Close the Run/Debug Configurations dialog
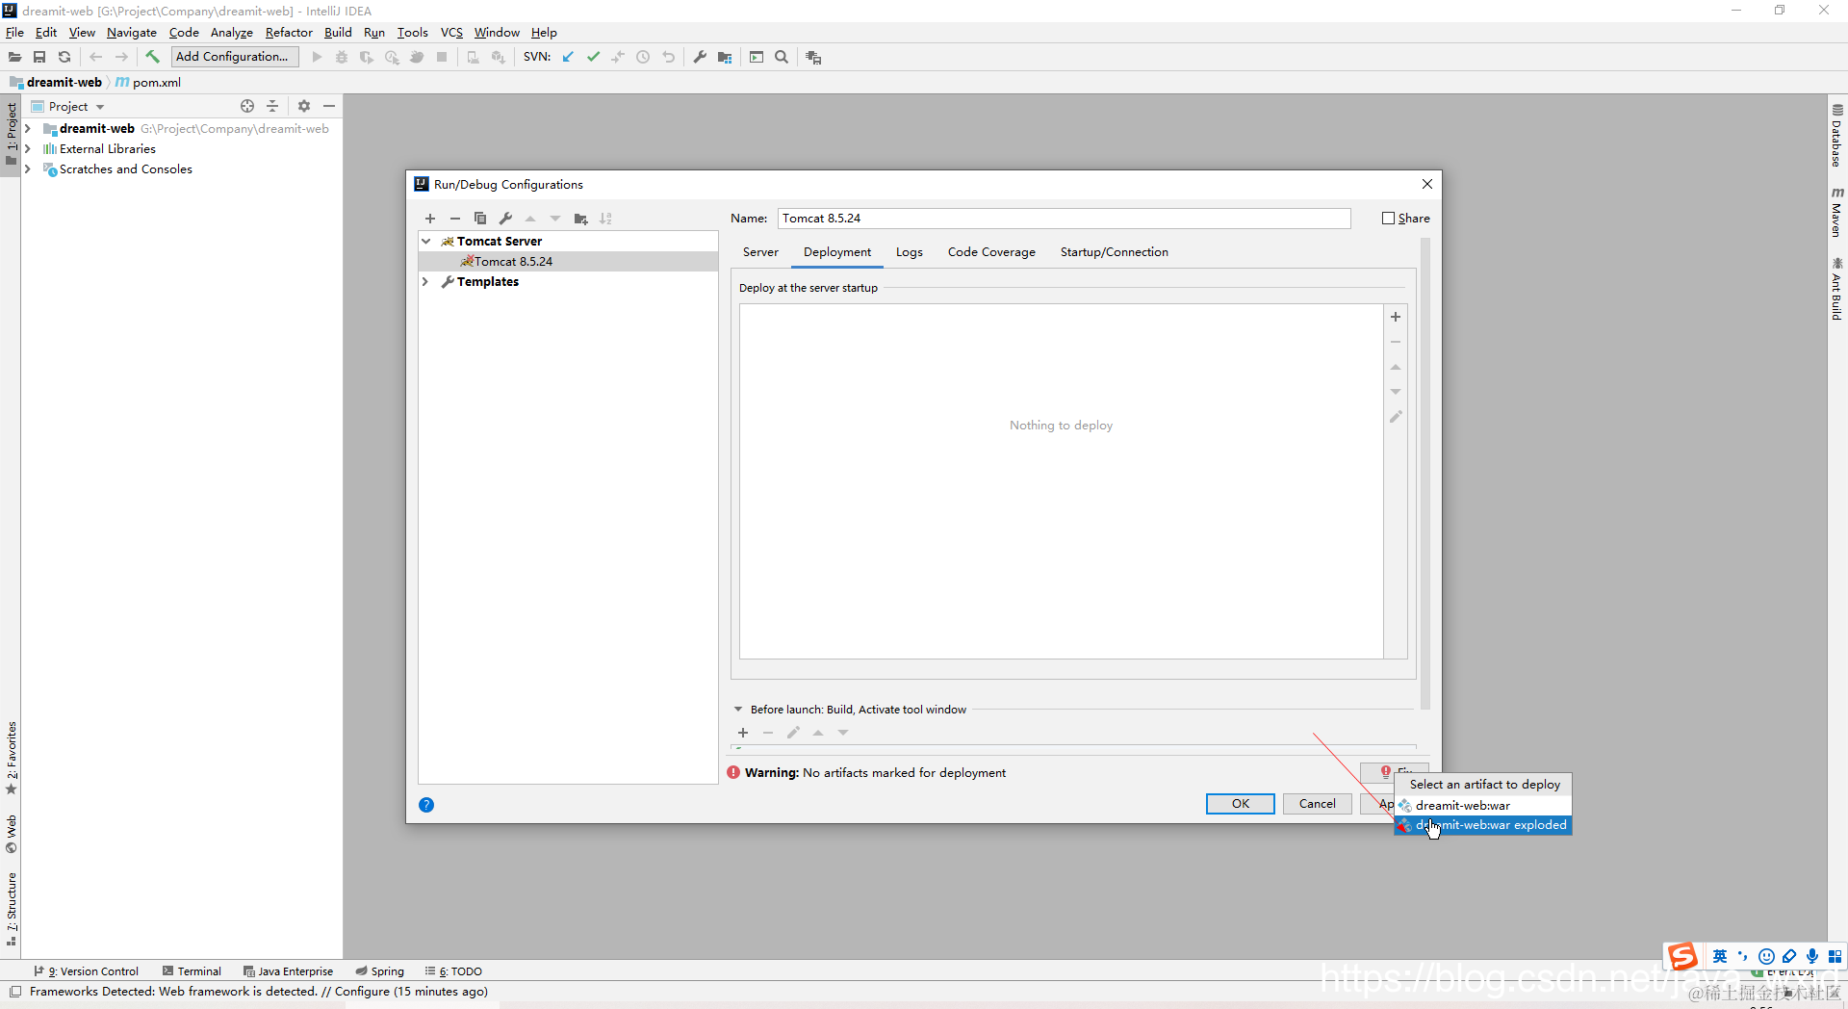This screenshot has height=1009, width=1848. tap(1427, 184)
